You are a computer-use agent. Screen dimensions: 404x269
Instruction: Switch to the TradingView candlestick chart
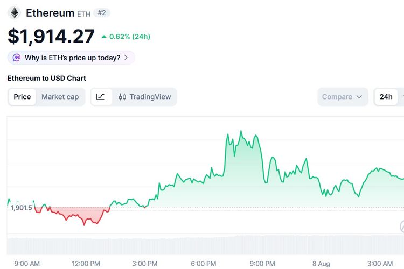click(144, 97)
